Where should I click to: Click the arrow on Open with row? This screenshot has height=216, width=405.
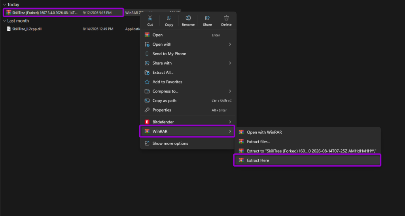pyautogui.click(x=230, y=44)
